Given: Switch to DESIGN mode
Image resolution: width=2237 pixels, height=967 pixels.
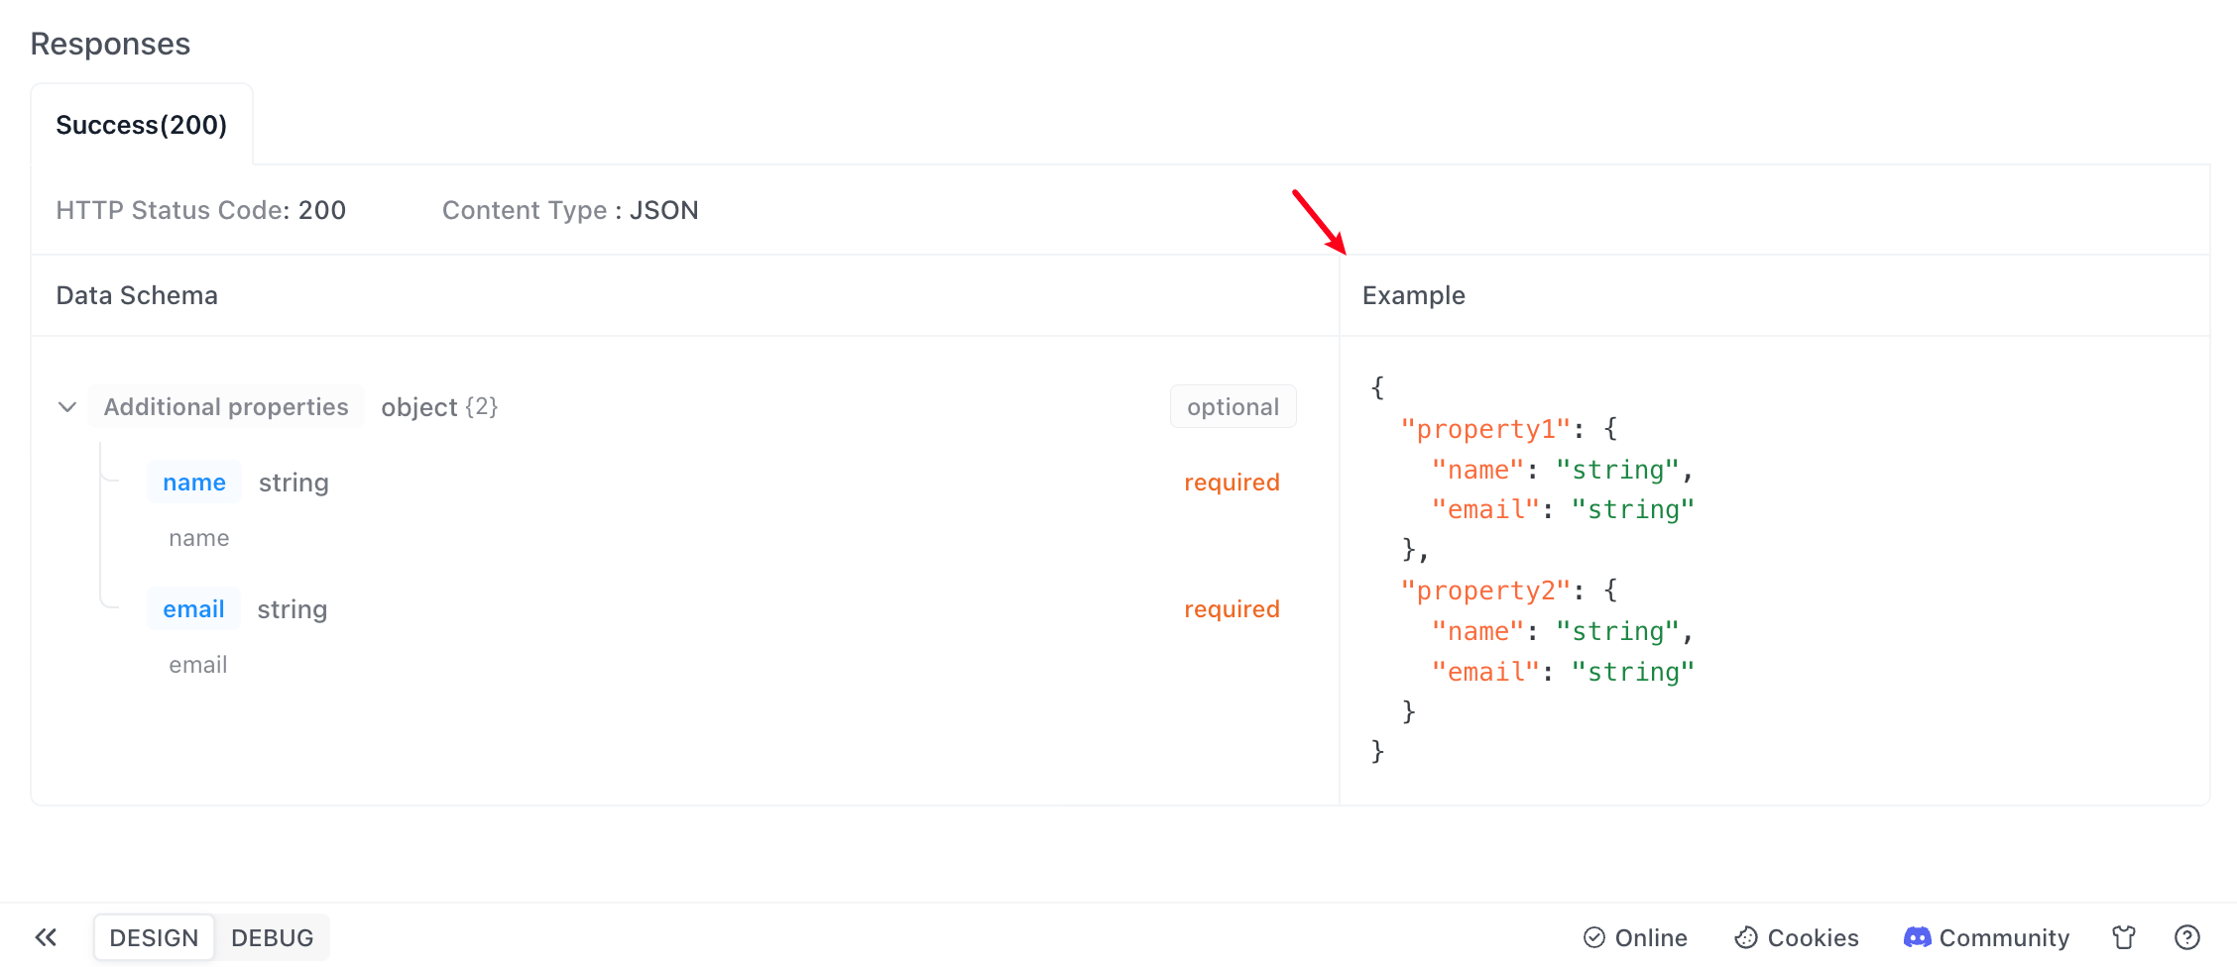Looking at the screenshot, I should (x=154, y=937).
